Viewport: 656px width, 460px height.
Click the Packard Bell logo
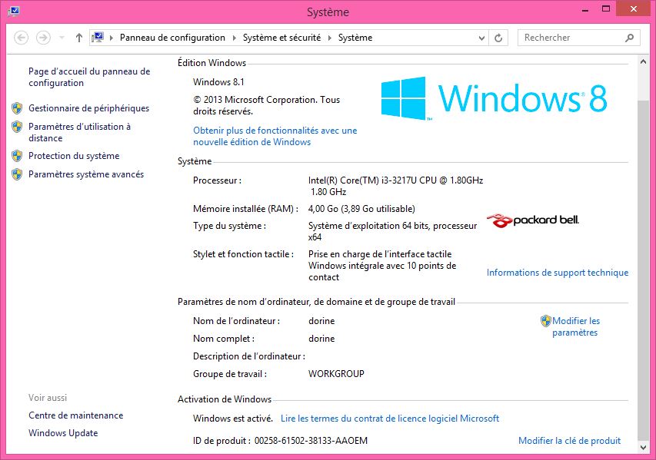533,220
